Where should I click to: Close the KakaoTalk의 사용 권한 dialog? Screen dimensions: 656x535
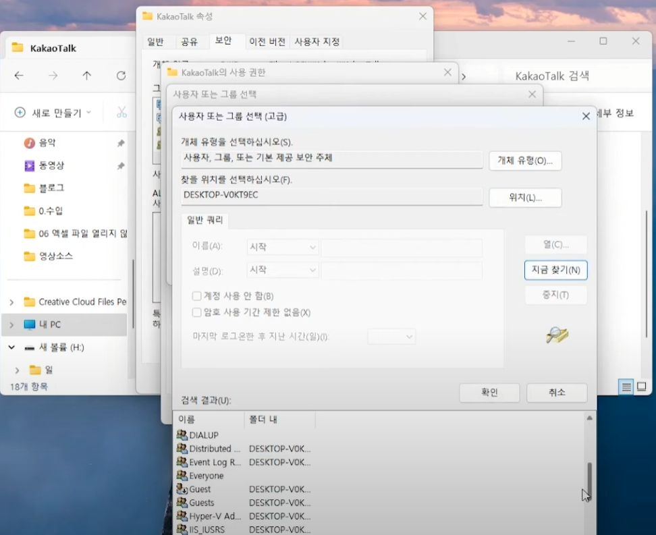click(447, 72)
